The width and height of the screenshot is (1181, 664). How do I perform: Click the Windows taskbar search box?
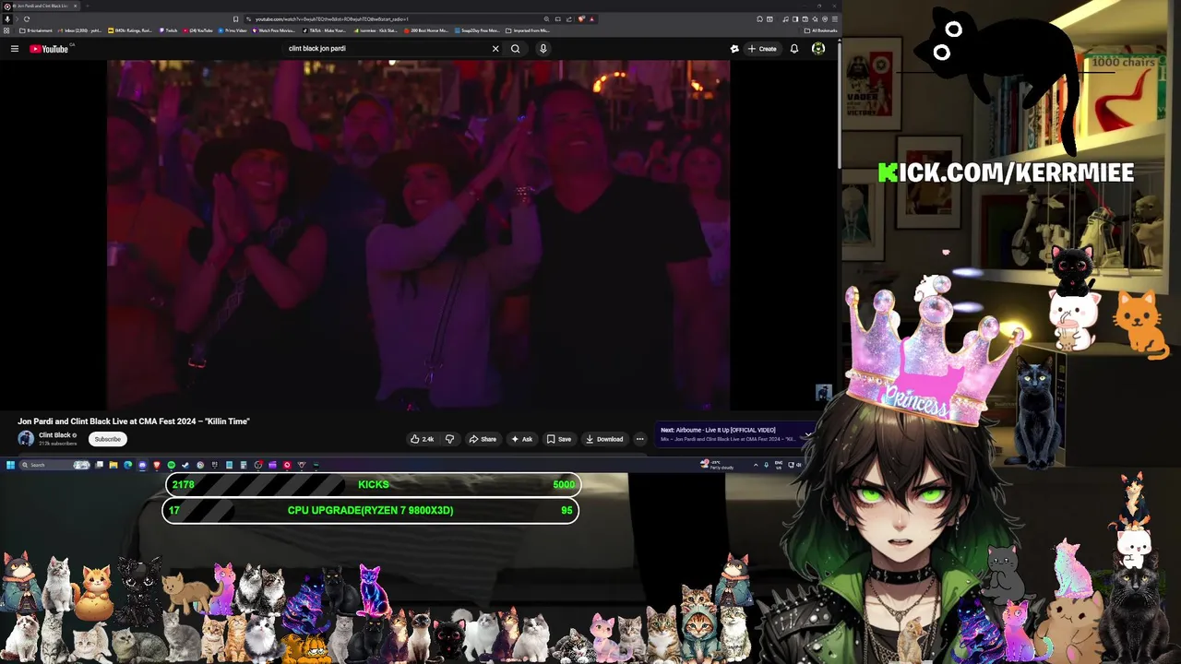54,465
